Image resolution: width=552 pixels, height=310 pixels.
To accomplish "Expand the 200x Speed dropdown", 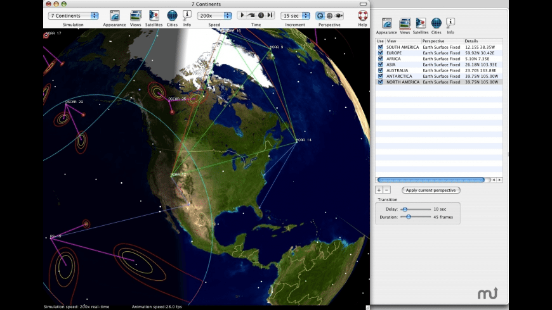I will tap(214, 15).
